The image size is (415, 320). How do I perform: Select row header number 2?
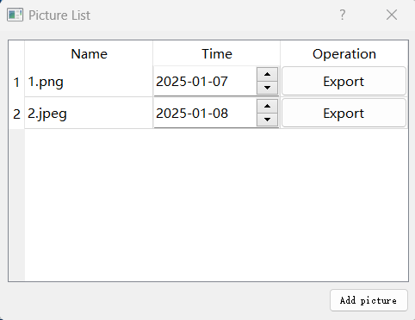16,114
